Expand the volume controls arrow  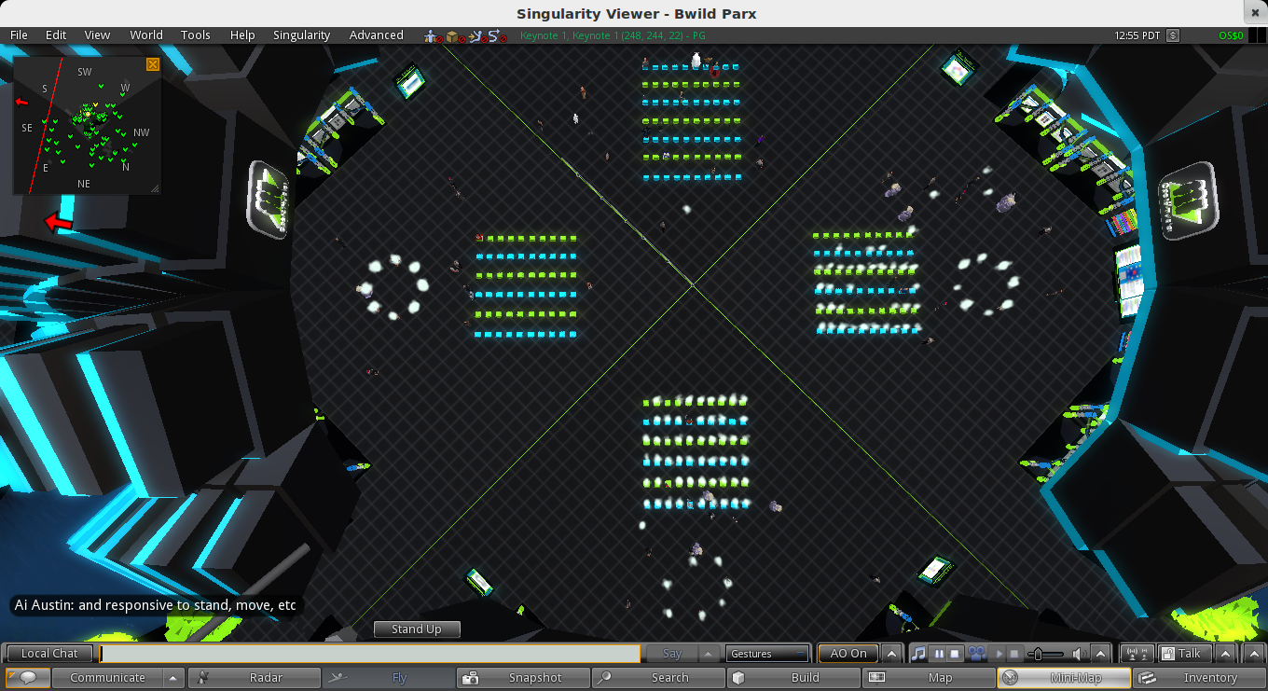(1101, 654)
